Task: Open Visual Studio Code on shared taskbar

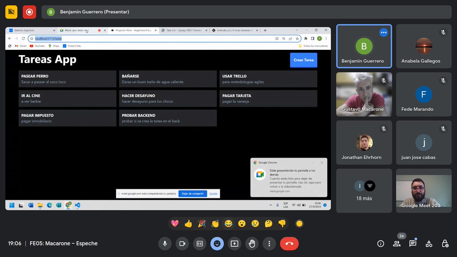Action: pos(78,205)
